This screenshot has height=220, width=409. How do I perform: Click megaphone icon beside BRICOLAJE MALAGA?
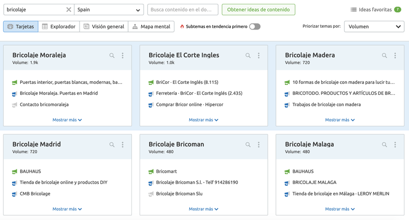[287, 183]
